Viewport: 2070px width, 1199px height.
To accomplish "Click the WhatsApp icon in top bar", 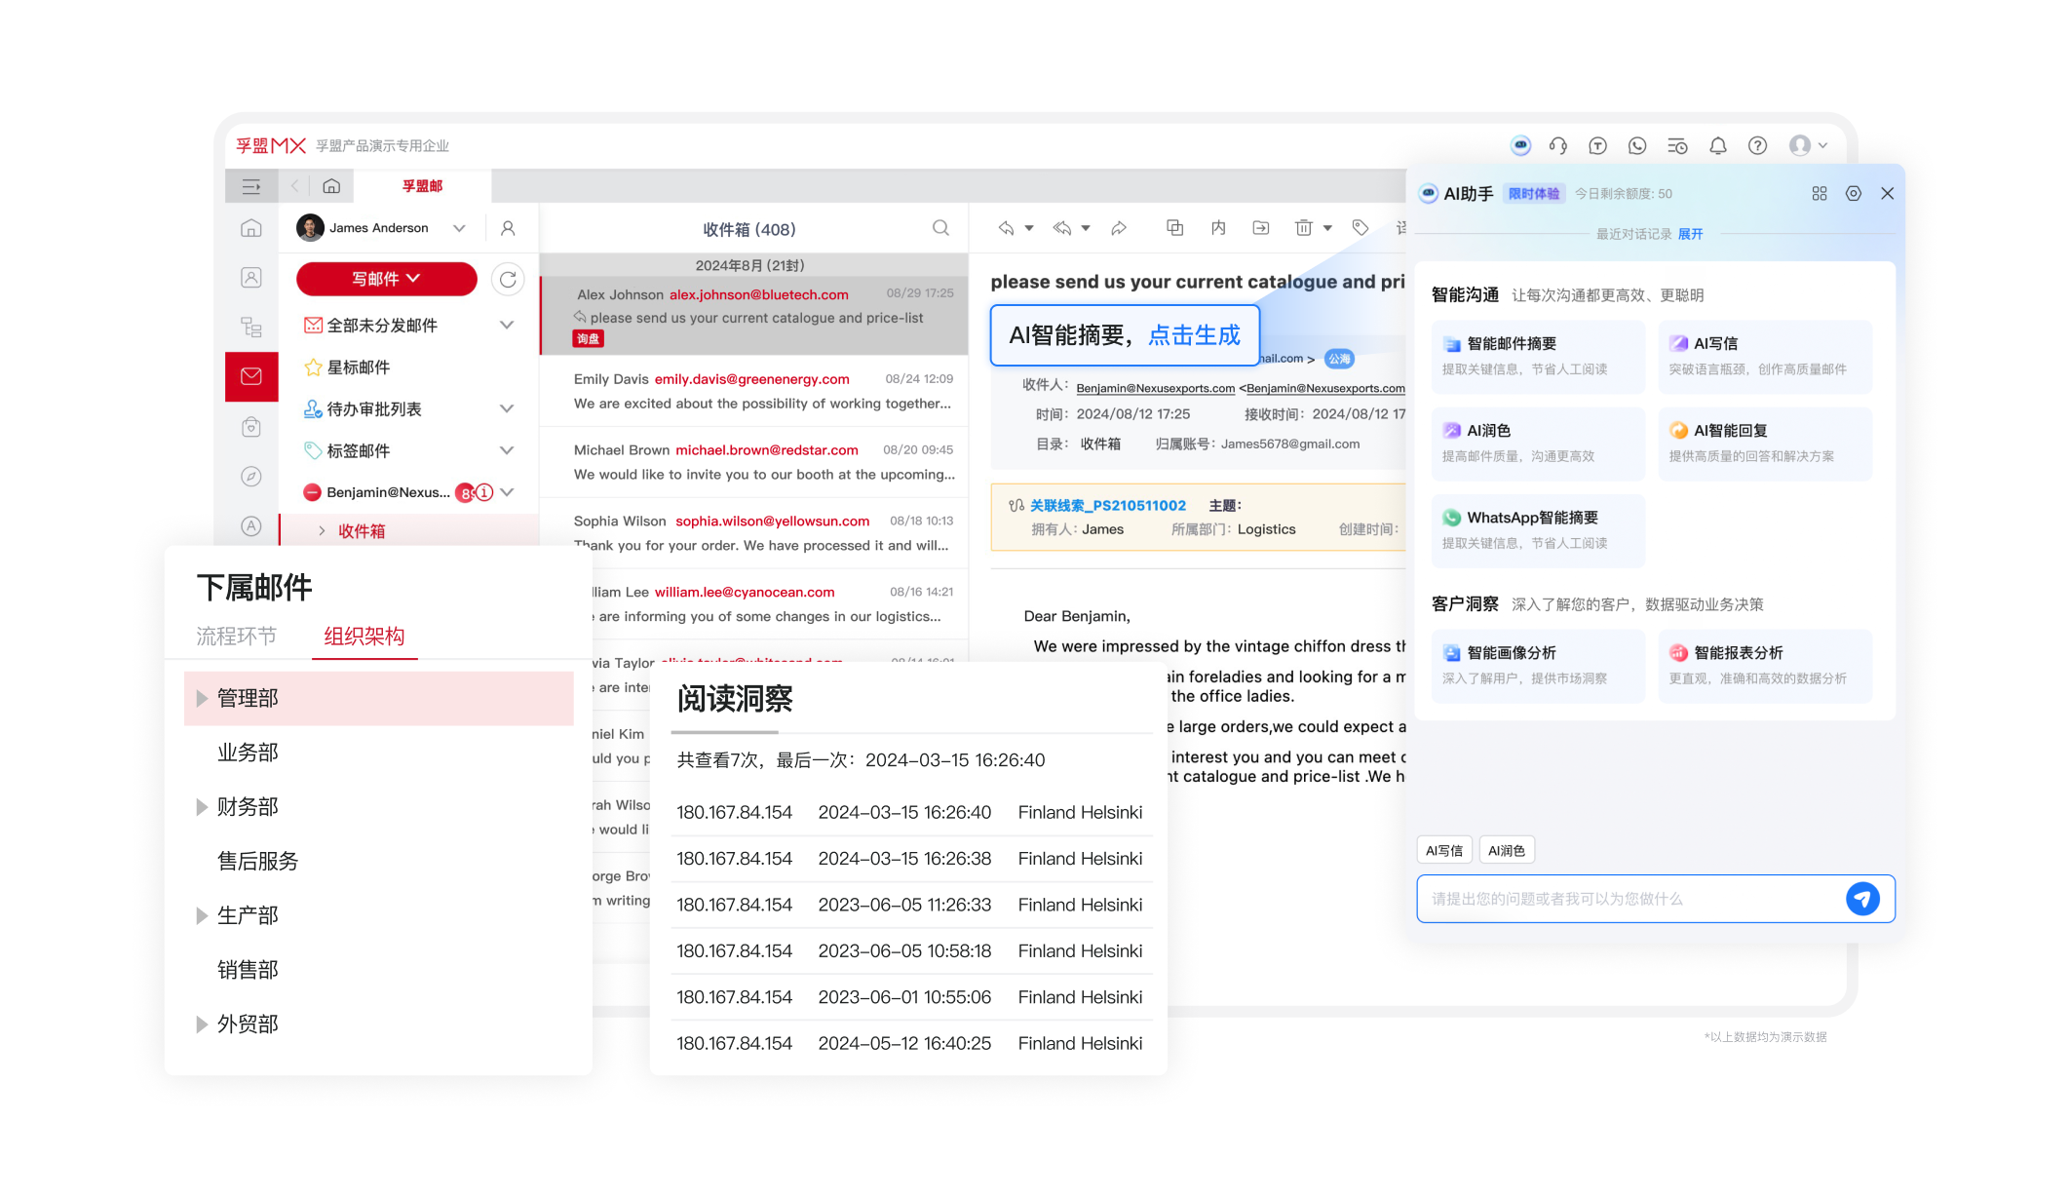I will (1637, 146).
